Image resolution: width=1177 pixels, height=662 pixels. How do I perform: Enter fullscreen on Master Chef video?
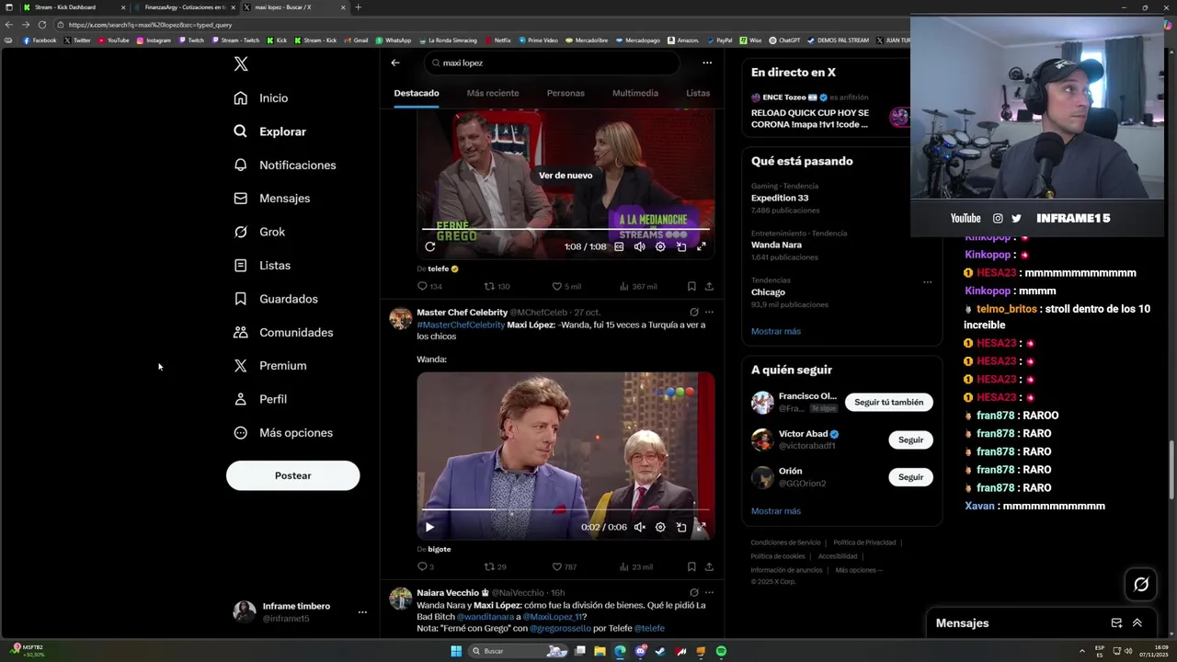702,527
